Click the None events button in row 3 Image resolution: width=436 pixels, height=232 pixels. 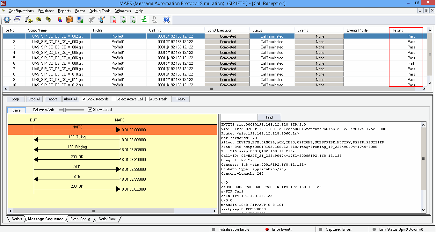[x=319, y=47]
